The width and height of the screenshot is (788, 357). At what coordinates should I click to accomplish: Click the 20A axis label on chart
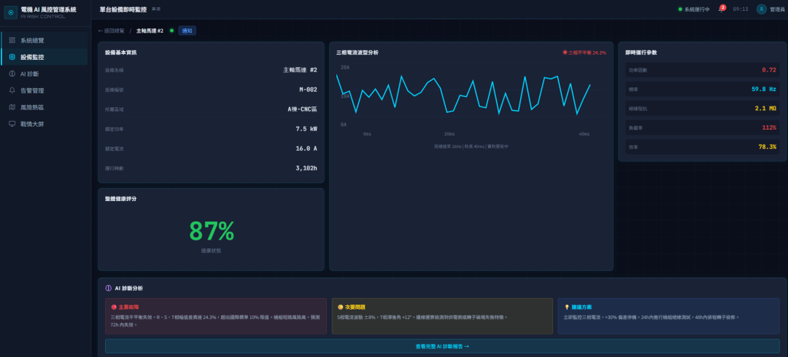point(344,67)
